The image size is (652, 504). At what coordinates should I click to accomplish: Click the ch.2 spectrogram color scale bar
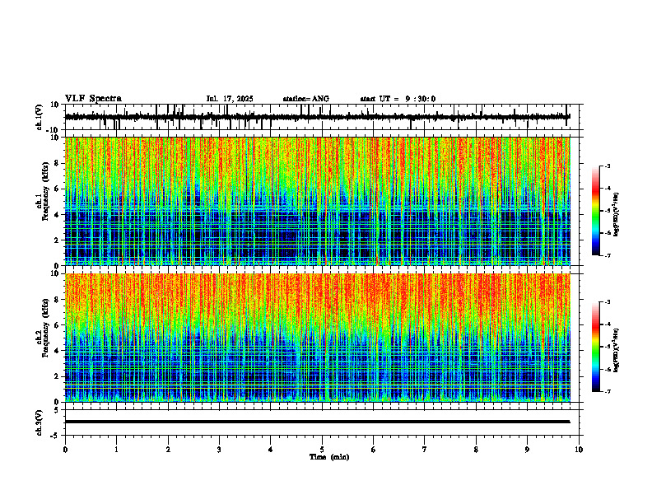tap(596, 347)
